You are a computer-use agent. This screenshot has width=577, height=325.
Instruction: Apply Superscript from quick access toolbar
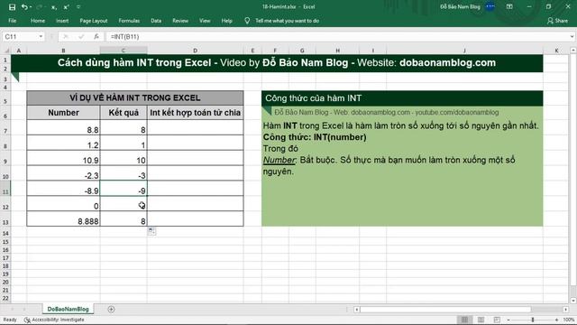[x=66, y=7]
